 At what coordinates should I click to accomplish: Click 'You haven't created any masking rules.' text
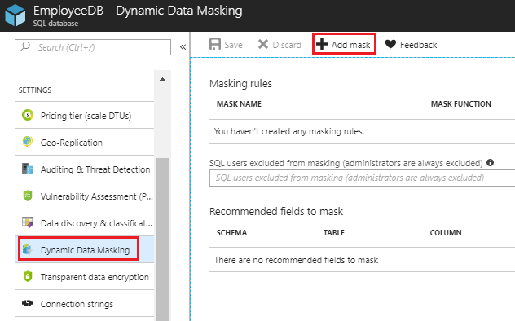coord(289,131)
